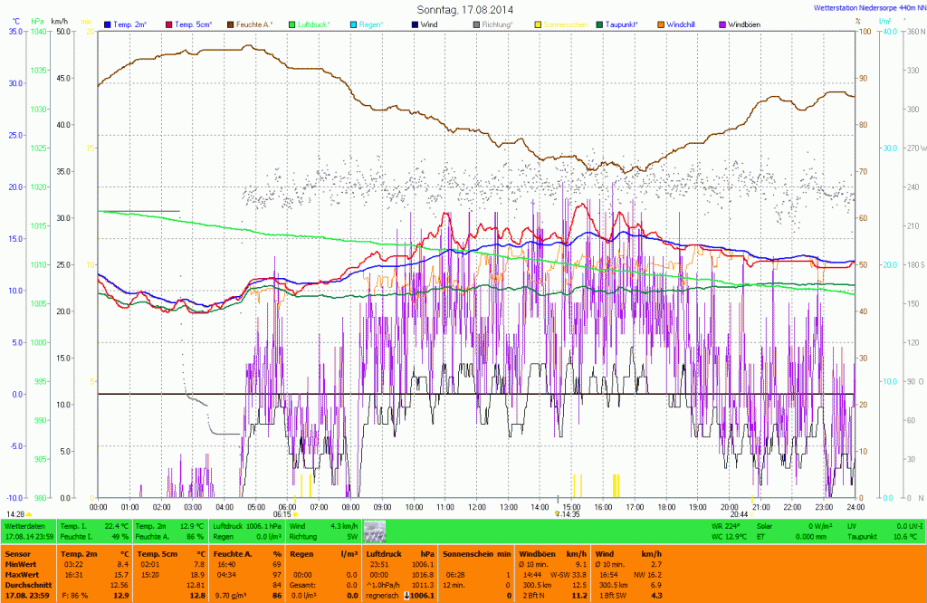Click the sunrise marker at 06:15
The height and width of the screenshot is (603, 927).
point(284,514)
